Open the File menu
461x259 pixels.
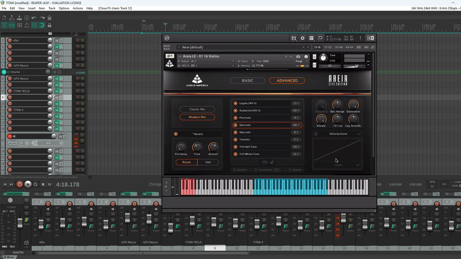(4, 8)
